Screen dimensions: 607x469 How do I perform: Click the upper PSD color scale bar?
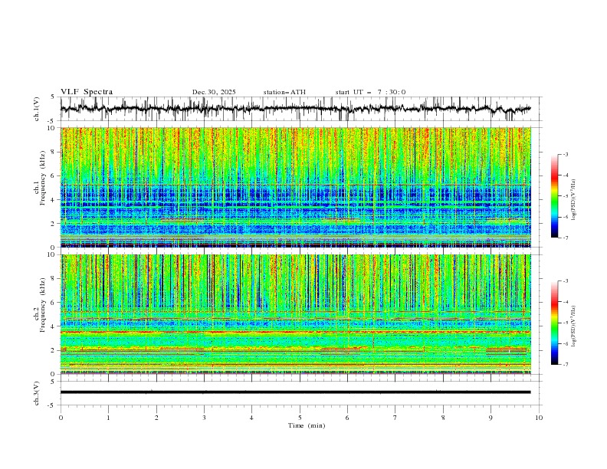click(554, 196)
